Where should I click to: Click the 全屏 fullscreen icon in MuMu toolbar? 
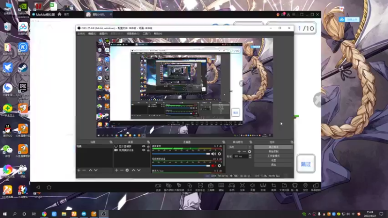coord(242,187)
